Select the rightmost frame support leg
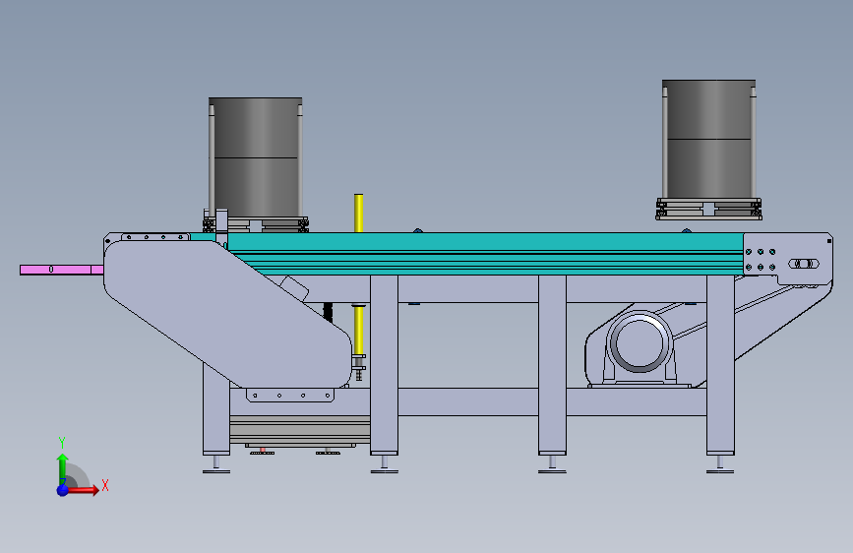This screenshot has height=553, width=853. (x=720, y=365)
